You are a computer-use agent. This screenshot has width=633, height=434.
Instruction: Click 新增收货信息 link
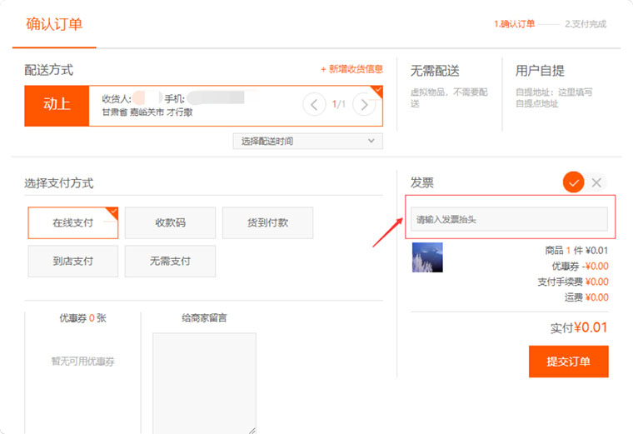351,69
